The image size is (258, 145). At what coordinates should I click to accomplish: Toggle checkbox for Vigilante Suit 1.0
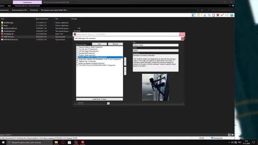pos(77,61)
